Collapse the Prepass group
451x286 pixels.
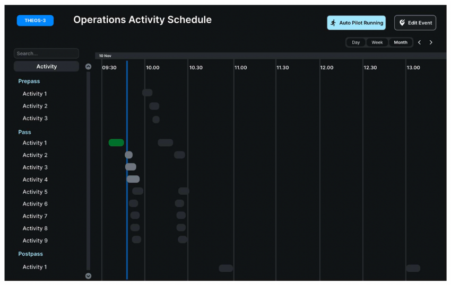coord(29,82)
